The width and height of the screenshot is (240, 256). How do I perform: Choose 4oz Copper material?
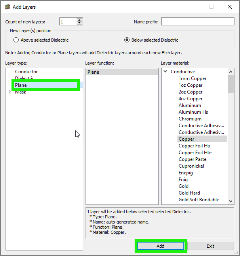point(190,99)
